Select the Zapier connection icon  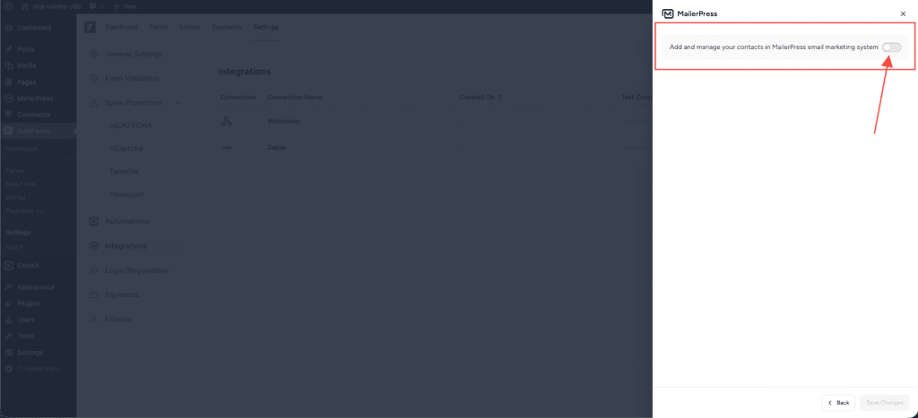pos(227,147)
